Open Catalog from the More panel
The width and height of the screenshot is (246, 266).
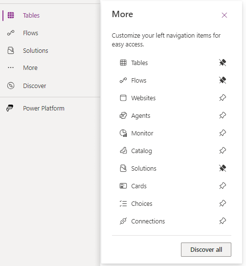(141, 151)
